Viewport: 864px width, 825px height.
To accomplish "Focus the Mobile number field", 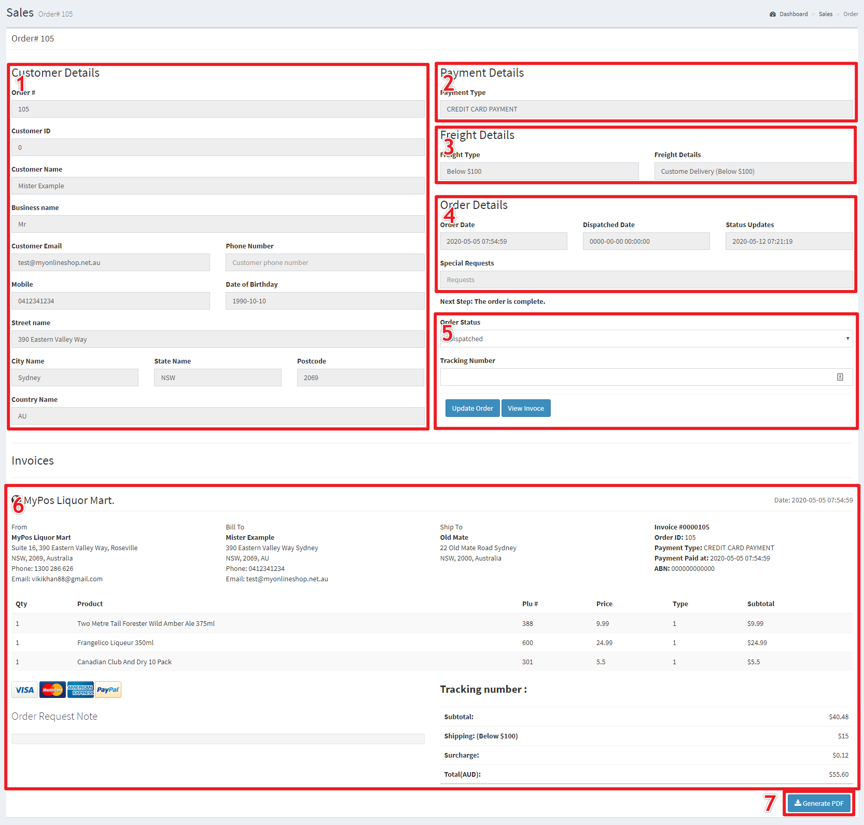I will pos(110,301).
